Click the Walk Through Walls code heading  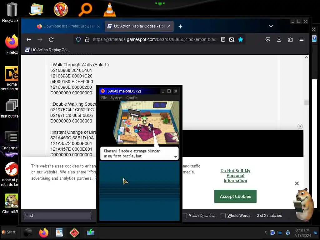[x=80, y=65]
